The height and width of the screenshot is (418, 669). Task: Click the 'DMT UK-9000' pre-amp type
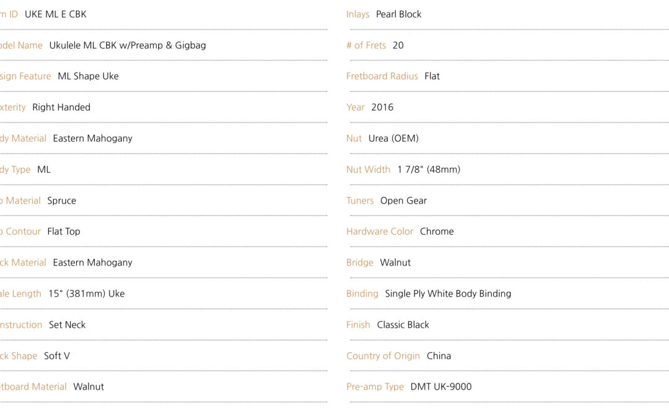pos(441,387)
